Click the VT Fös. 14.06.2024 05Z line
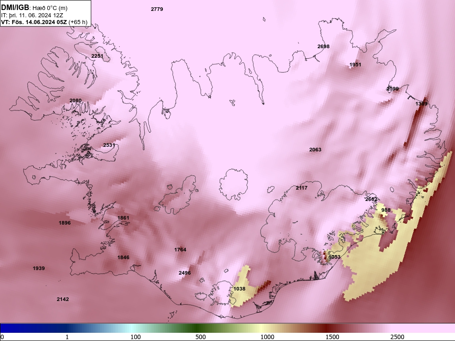455x341 pixels. 44,22
